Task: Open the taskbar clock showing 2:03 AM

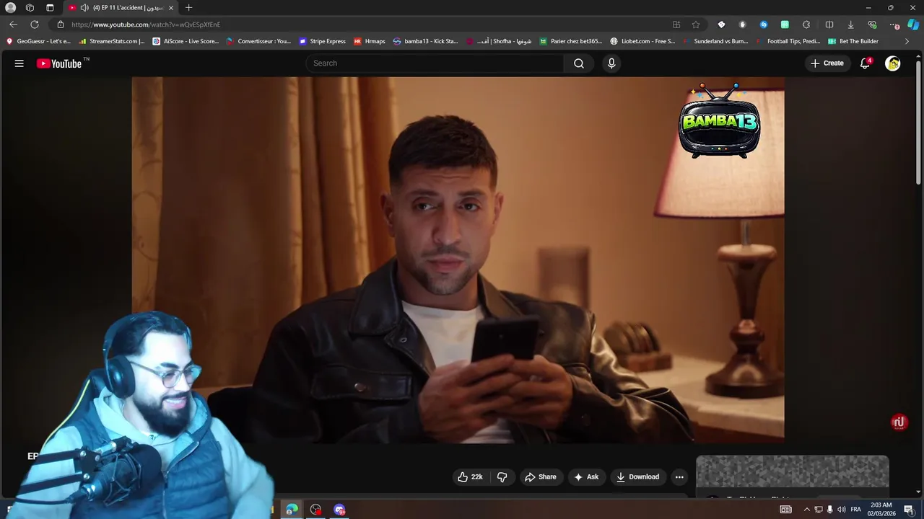Action: point(881,510)
